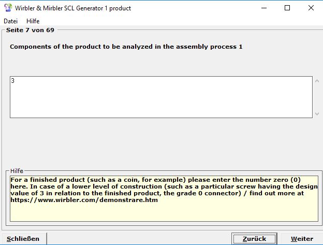Click the text field's scroll down arrow

[x=317, y=113]
